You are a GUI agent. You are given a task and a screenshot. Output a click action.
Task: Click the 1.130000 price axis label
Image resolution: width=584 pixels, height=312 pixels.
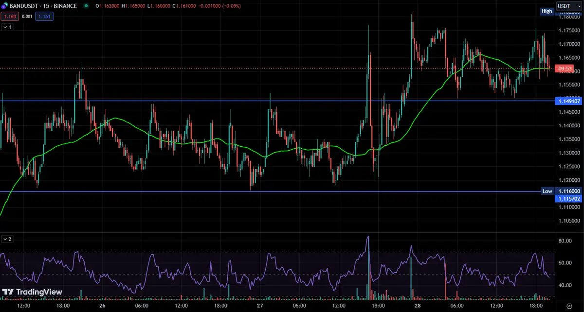pyautogui.click(x=569, y=153)
